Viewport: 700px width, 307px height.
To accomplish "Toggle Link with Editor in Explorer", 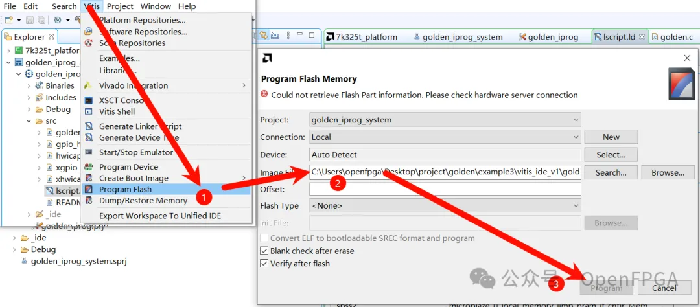I will 264,35.
